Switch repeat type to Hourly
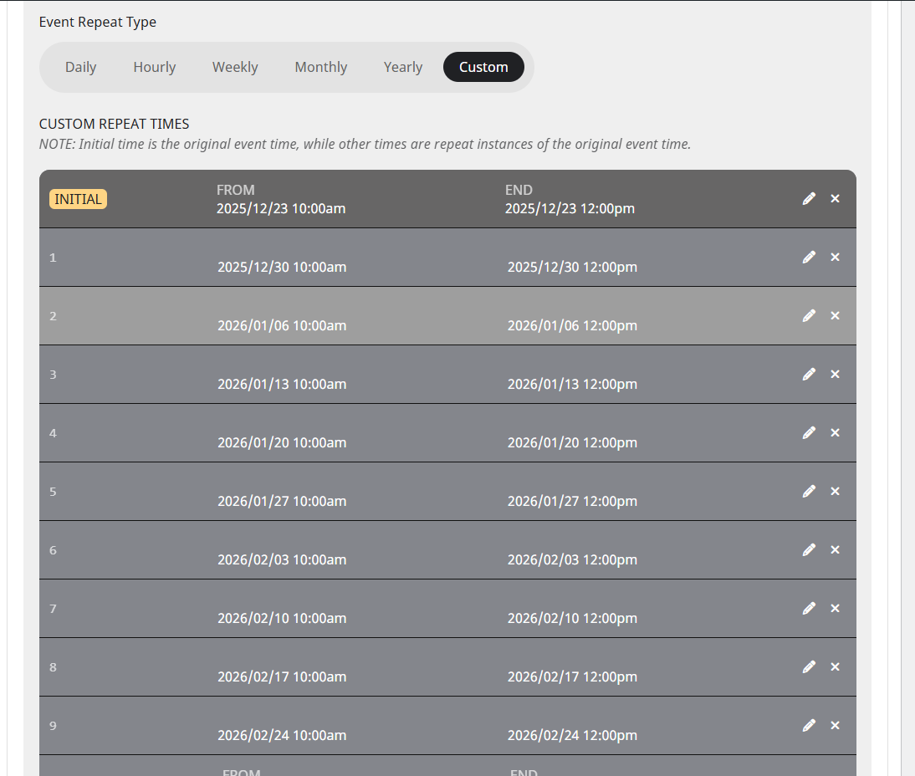The image size is (915, 776). click(x=155, y=67)
